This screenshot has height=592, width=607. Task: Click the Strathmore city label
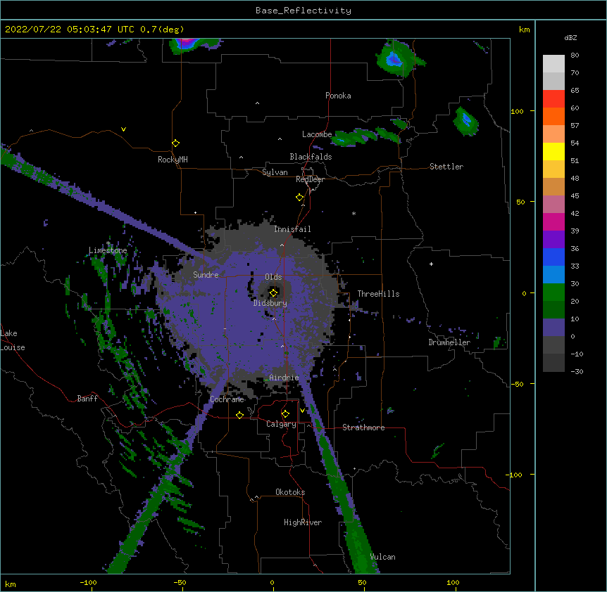coord(363,427)
